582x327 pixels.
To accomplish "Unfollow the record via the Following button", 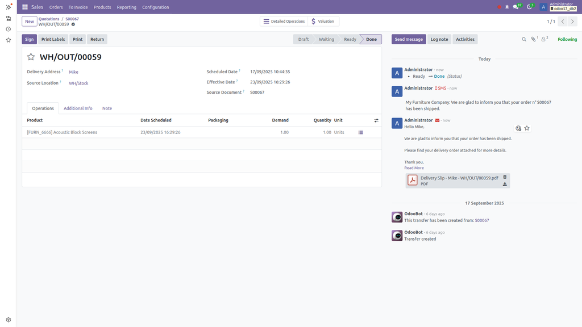I will pos(567,39).
